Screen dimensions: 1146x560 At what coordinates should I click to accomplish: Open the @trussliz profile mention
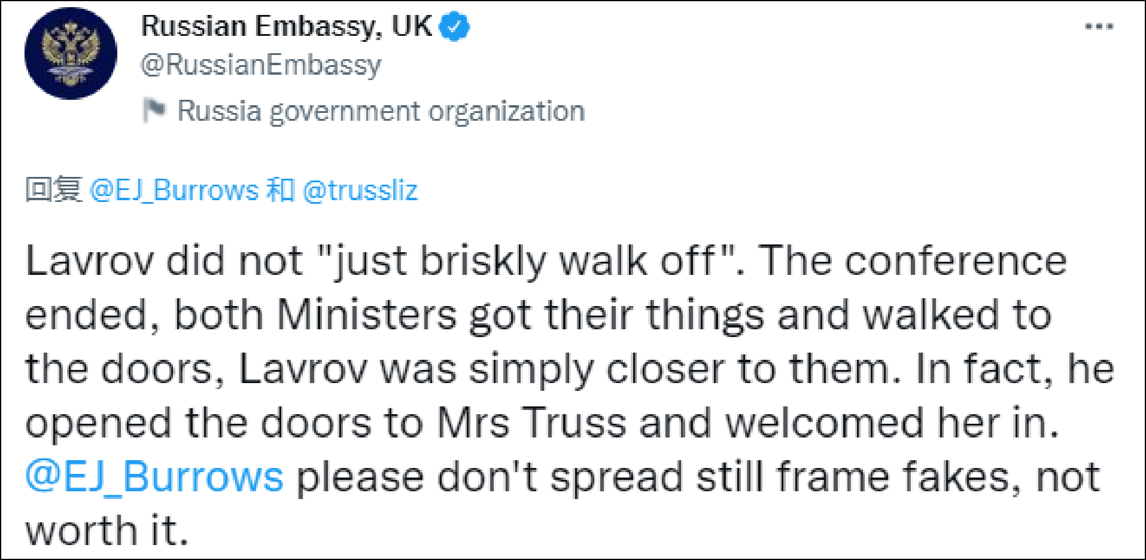360,191
